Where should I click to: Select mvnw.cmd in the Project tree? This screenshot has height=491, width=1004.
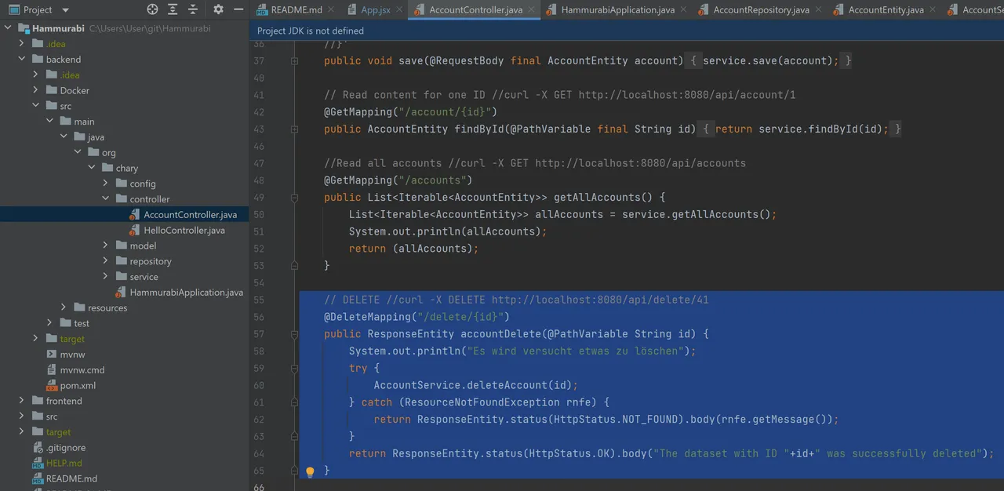click(x=82, y=370)
